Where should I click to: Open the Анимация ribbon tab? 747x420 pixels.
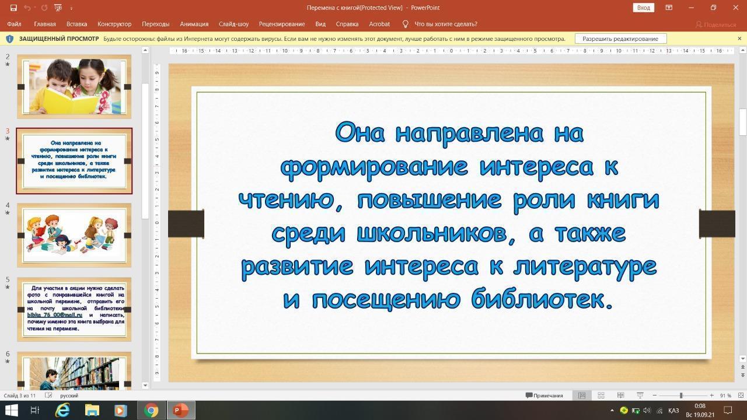(194, 24)
